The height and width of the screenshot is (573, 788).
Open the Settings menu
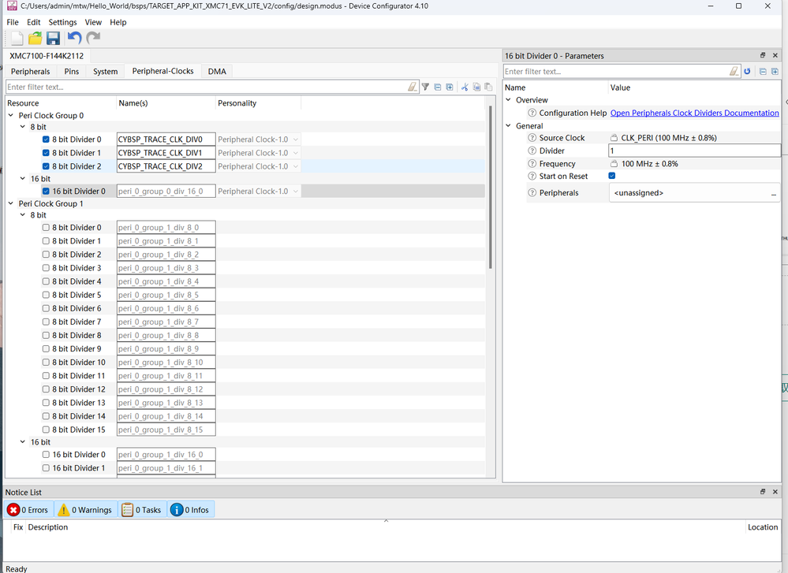[x=62, y=22]
